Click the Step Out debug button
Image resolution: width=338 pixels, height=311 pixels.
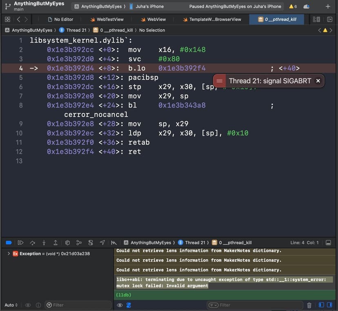tap(56, 242)
